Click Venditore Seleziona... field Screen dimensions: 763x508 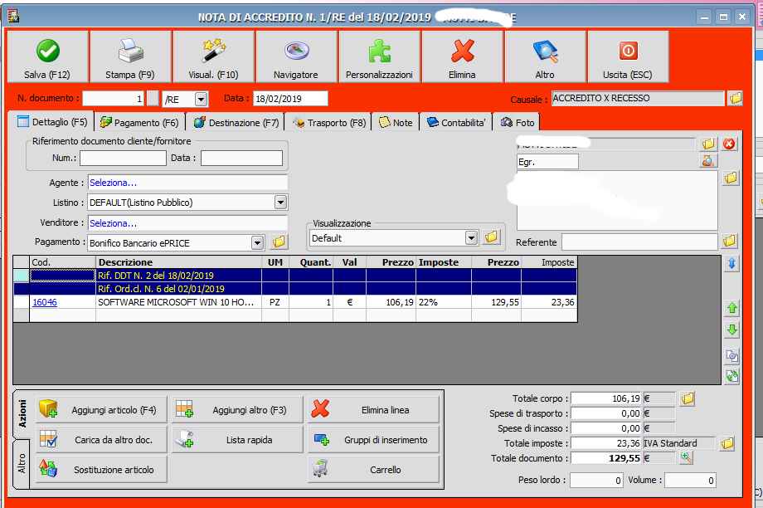click(x=187, y=223)
